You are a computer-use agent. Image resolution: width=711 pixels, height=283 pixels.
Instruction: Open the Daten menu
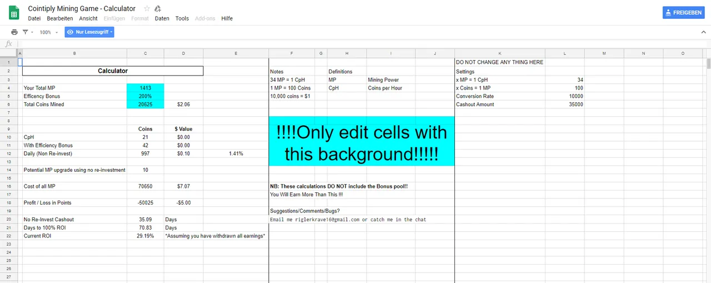162,18
